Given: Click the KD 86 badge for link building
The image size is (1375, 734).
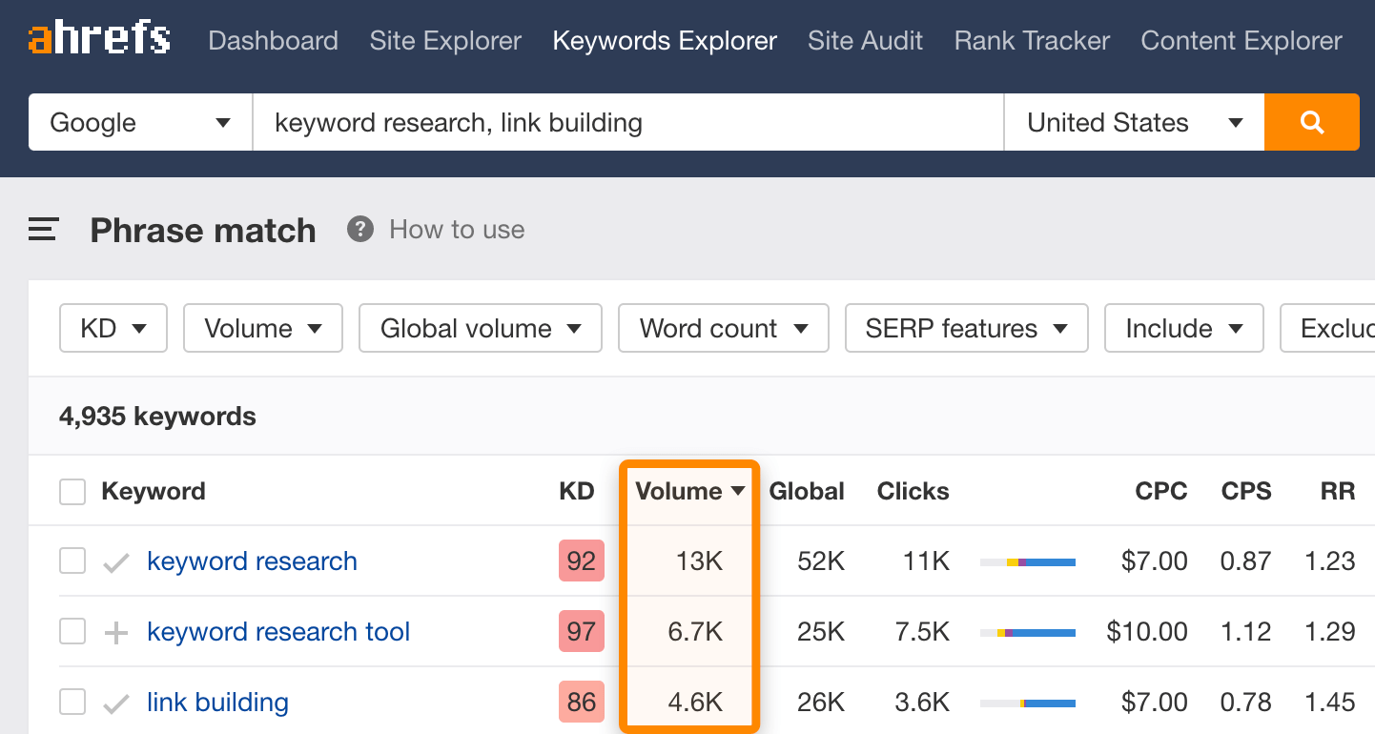Looking at the screenshot, I should [581, 703].
